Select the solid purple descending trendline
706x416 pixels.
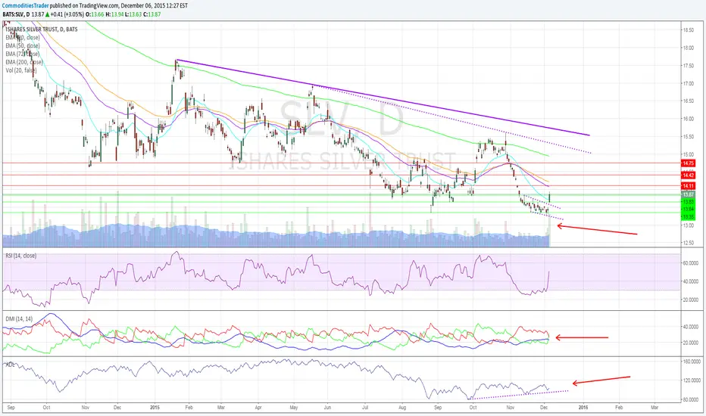pos(383,98)
